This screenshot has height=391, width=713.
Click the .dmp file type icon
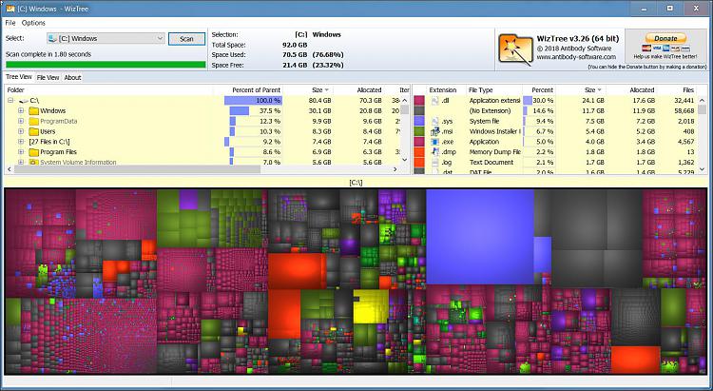435,152
